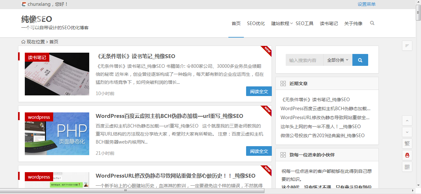This screenshot has height=194, width=421.
Task: Click the tagline 一个可以自带设计的SEO优化博客
Action: pos(55,28)
